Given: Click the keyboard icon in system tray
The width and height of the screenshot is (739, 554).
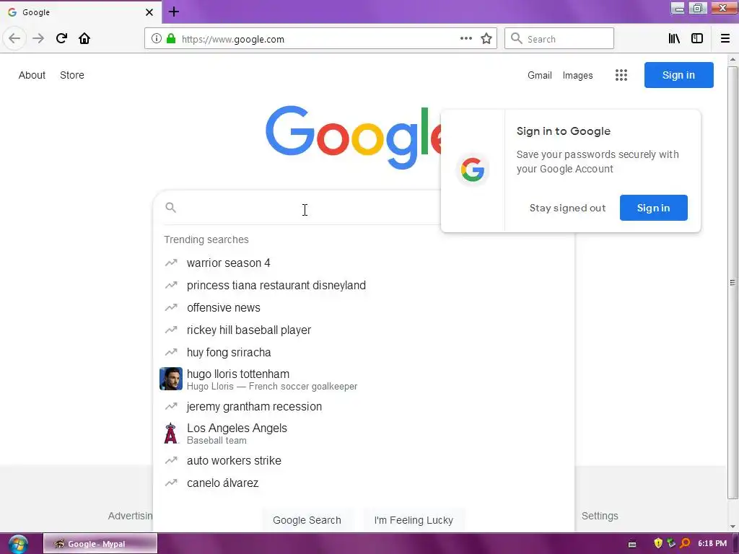Looking at the screenshot, I should pyautogui.click(x=632, y=544).
